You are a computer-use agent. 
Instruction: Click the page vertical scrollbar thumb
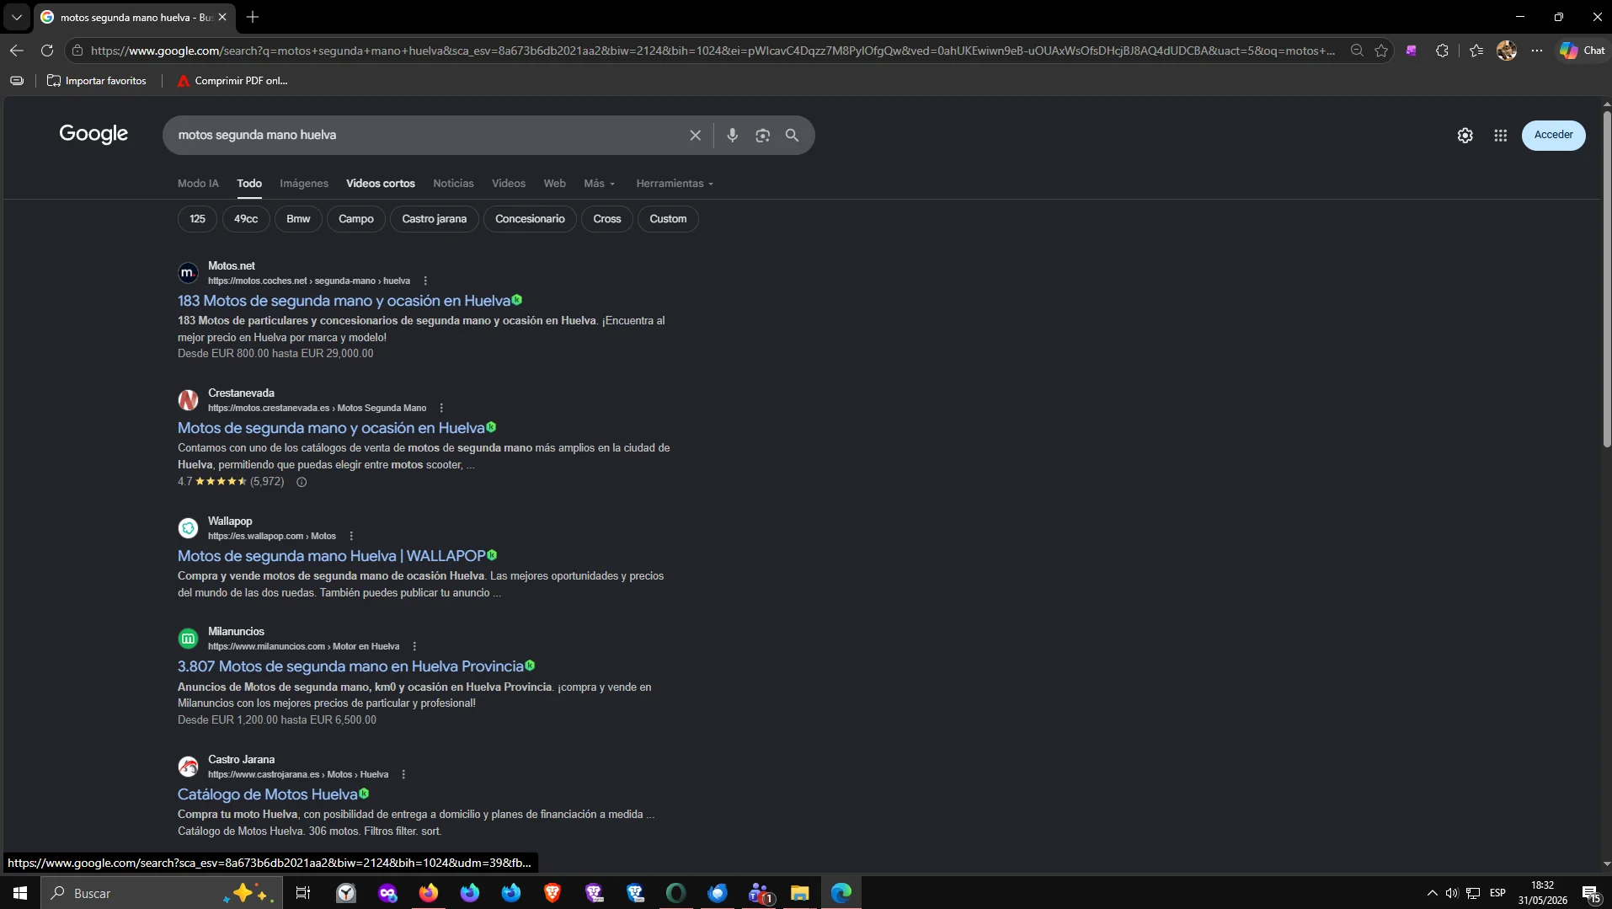pyautogui.click(x=1606, y=278)
